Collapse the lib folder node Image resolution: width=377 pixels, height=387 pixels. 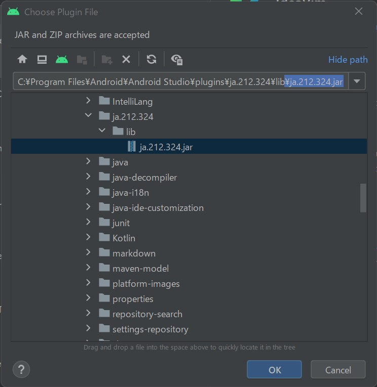click(x=102, y=131)
